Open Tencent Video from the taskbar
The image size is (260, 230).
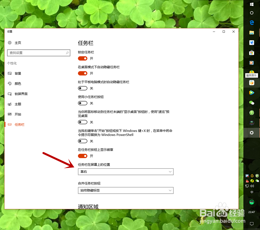coord(252,92)
